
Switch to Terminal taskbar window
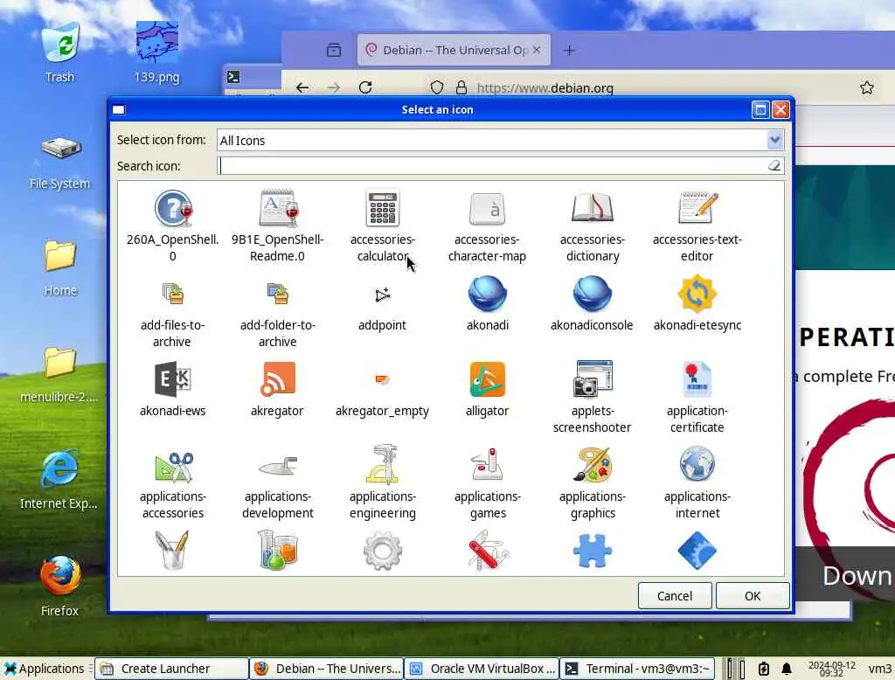pyautogui.click(x=637, y=669)
